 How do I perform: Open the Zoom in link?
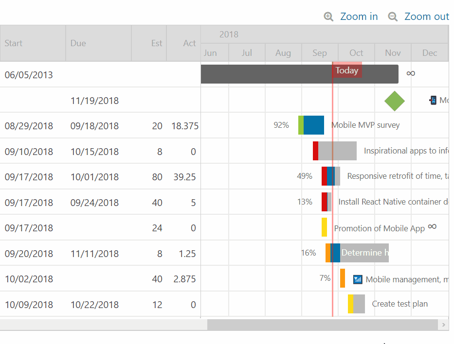click(359, 16)
